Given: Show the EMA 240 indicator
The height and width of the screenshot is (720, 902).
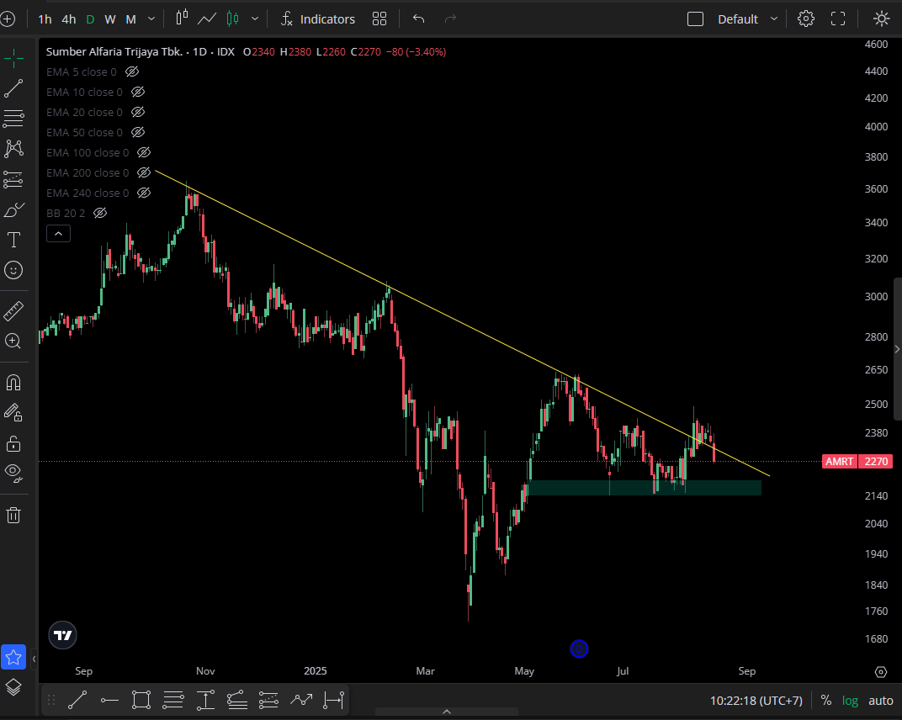Looking at the screenshot, I should 144,193.
